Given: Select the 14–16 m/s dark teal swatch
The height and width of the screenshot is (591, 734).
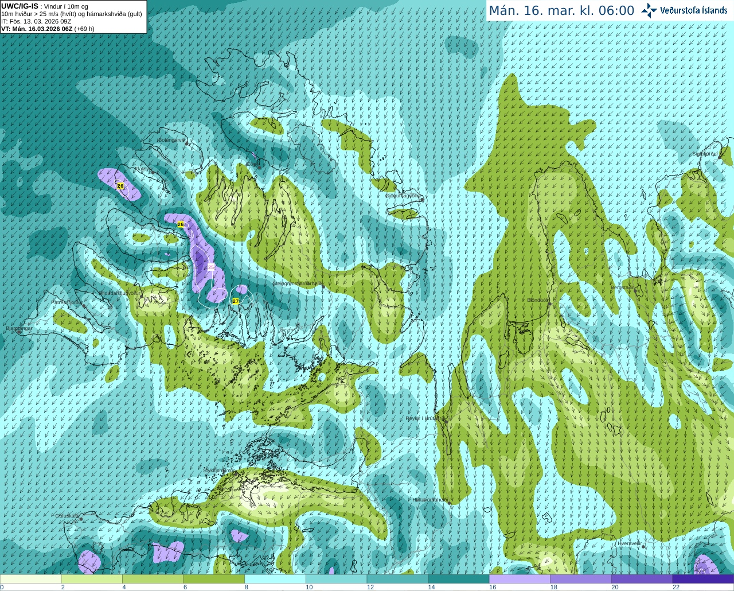Looking at the screenshot, I should (459, 579).
